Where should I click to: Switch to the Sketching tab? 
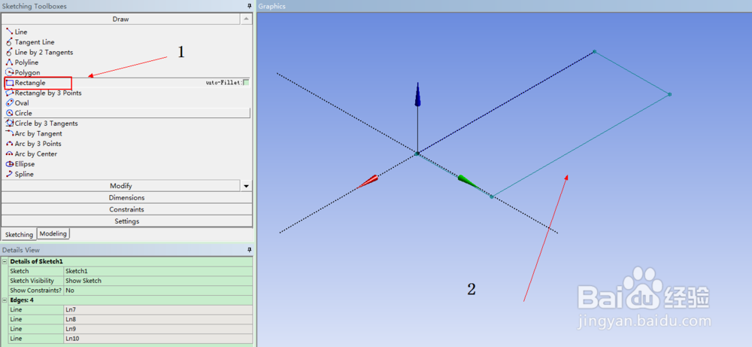(19, 234)
